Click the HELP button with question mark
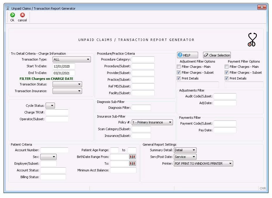The image size is (272, 198). pos(187,55)
